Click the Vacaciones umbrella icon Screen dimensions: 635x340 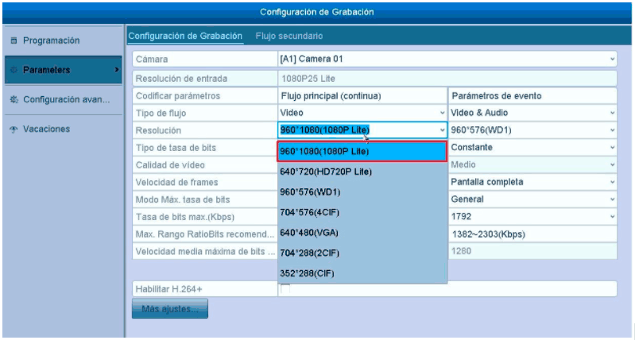pyautogui.click(x=14, y=129)
